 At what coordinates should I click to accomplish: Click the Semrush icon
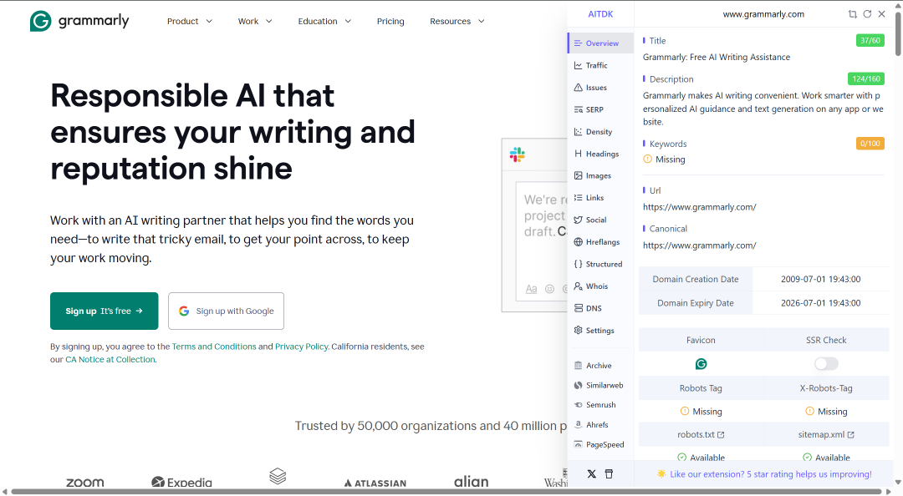[579, 405]
